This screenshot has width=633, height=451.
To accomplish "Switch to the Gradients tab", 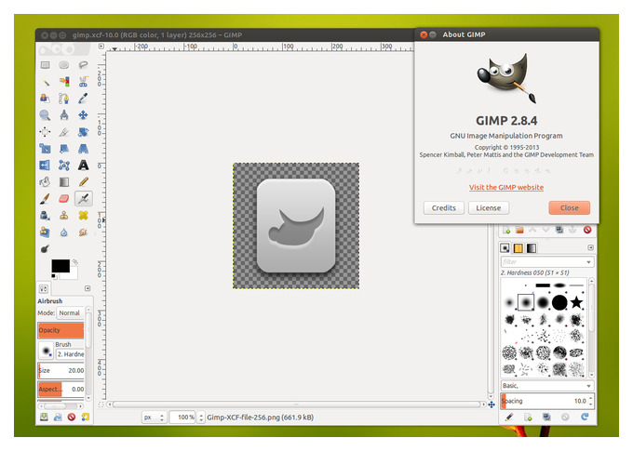I will 532,248.
